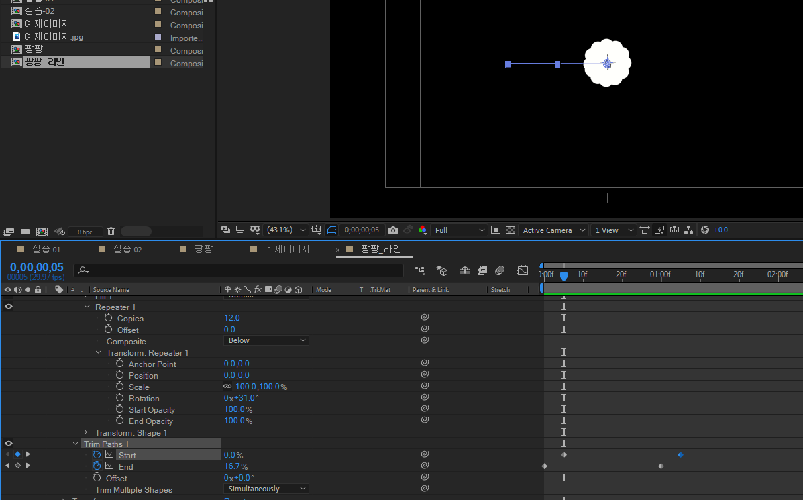The width and height of the screenshot is (803, 500).
Task: Click the Primary Viewer monitor icon
Action: coord(239,230)
